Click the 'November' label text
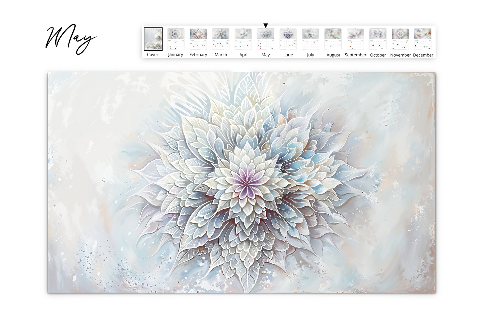Screen dimensions: 484x323 (x=401, y=55)
